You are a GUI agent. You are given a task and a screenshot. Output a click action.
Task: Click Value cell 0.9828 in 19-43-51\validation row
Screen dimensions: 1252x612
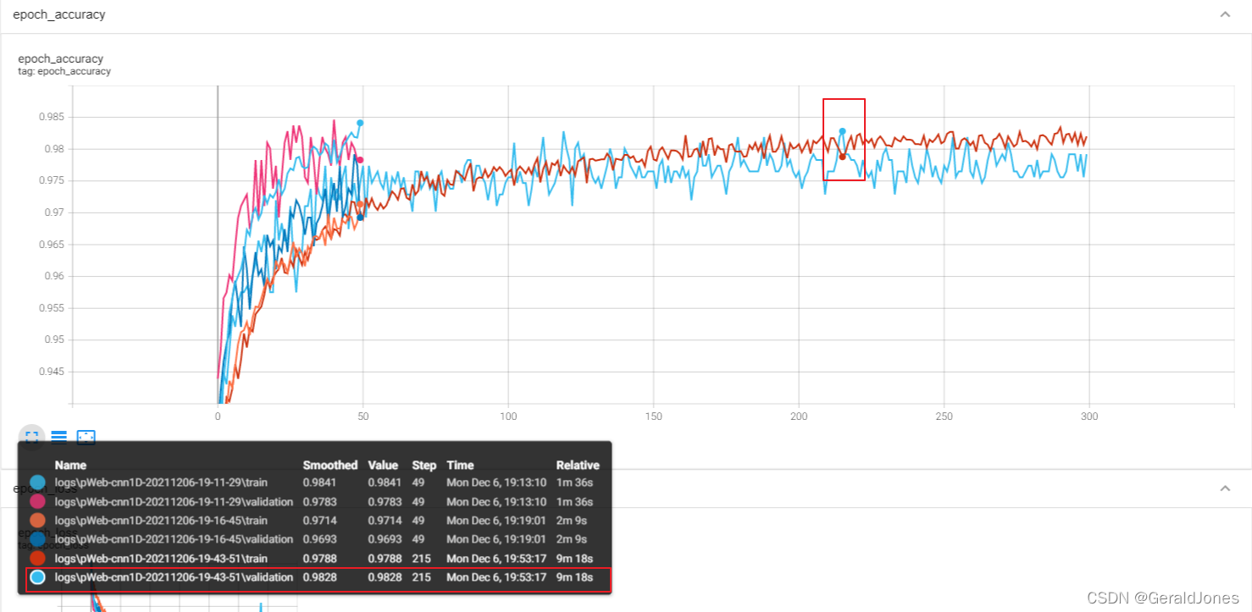pyautogui.click(x=383, y=577)
